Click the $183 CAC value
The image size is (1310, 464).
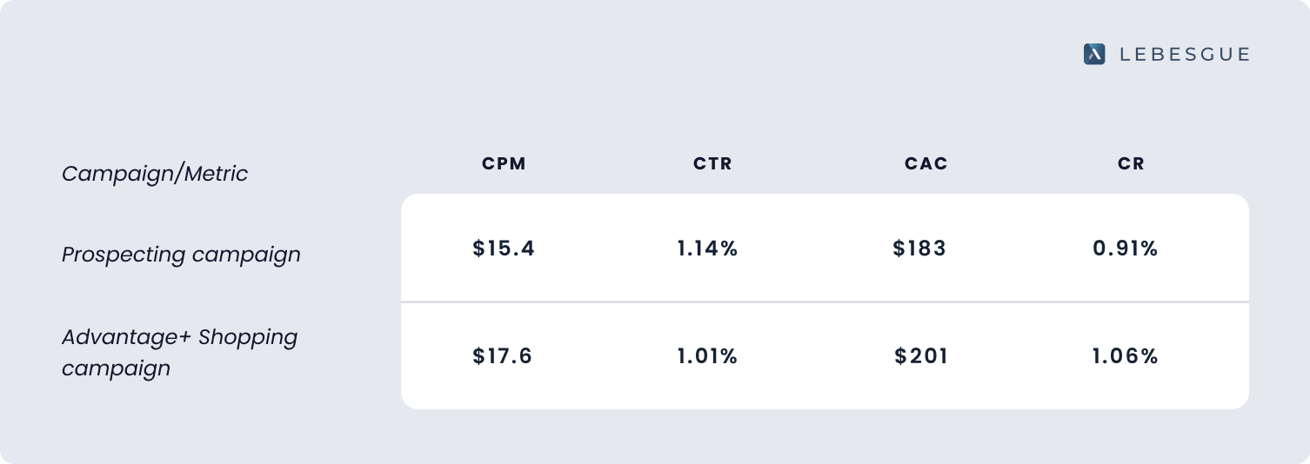click(x=919, y=249)
